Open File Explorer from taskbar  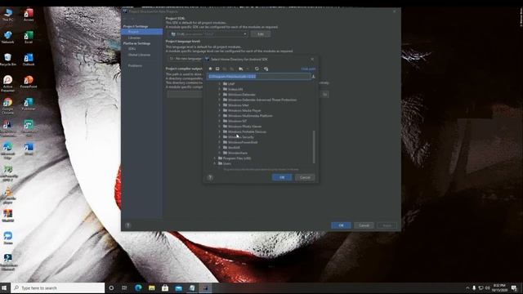[x=152, y=287]
